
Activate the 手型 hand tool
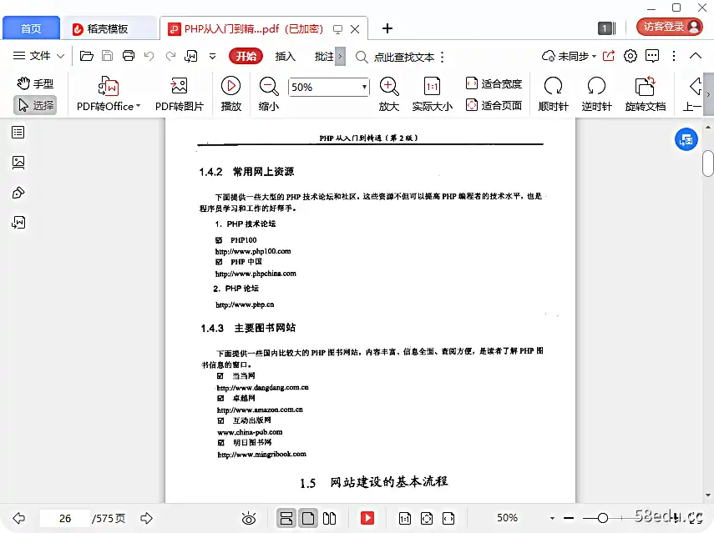35,83
